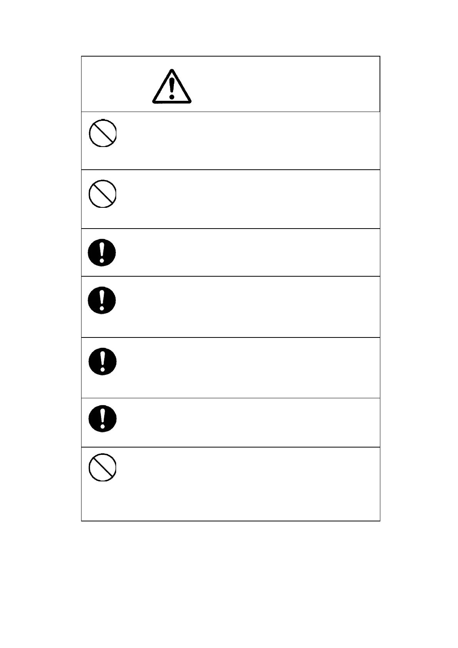
Task: Click the fourth black exclamation circle icon
Action: [x=102, y=419]
